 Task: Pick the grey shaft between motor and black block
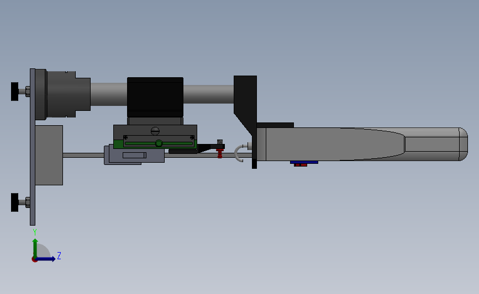click(x=109, y=94)
